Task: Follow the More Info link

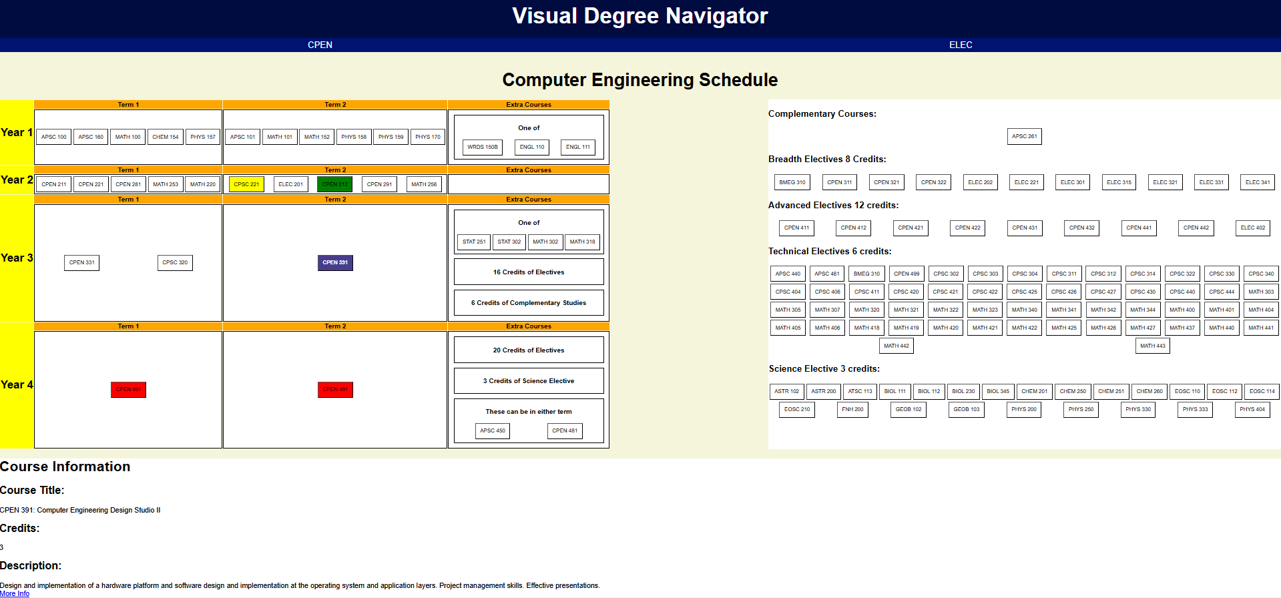Action: 15,593
